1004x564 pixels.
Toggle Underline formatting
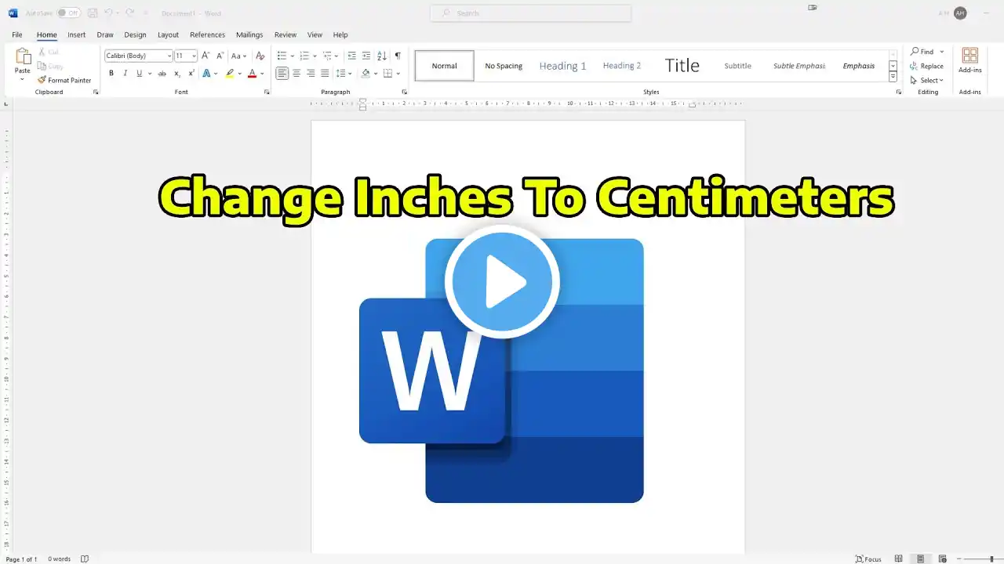pos(139,74)
